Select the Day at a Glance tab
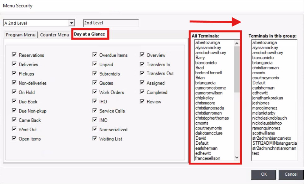The image size is (304, 184). 89,34
